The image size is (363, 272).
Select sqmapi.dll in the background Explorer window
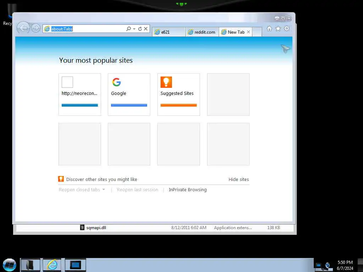(96, 228)
